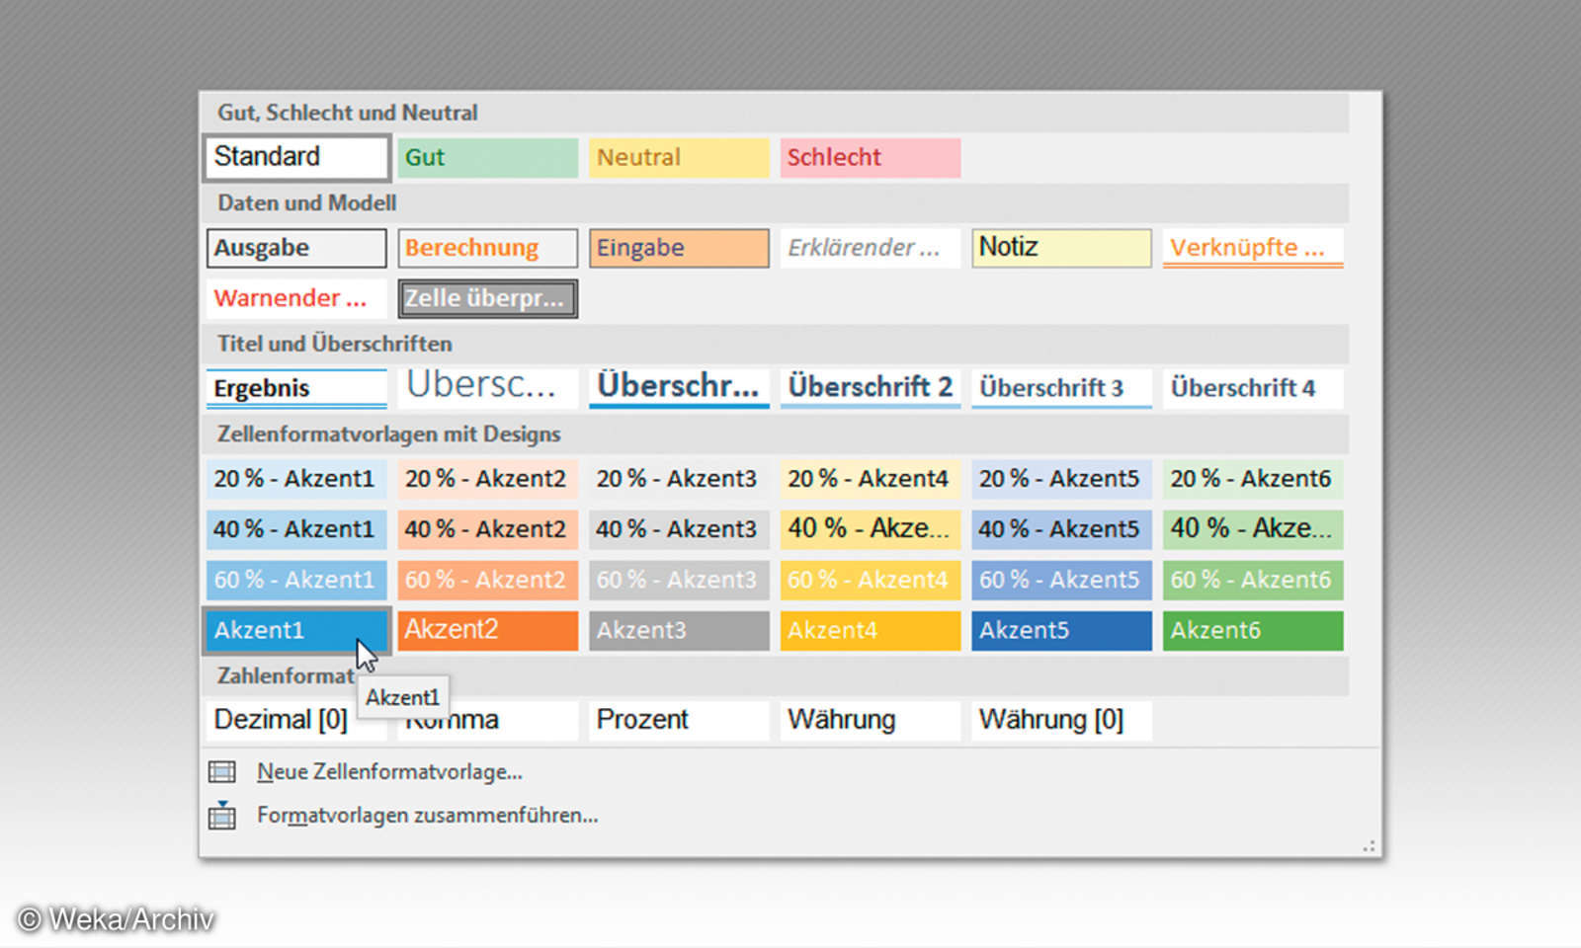
Task: Apply Überschrift 4 heading style
Action: pos(1252,387)
